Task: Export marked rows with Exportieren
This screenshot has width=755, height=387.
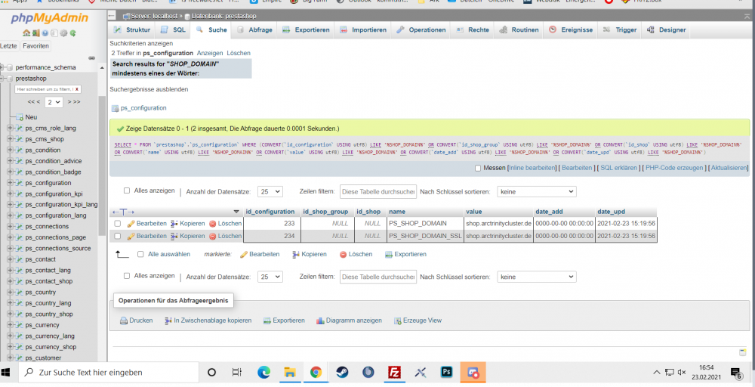Action: point(405,255)
